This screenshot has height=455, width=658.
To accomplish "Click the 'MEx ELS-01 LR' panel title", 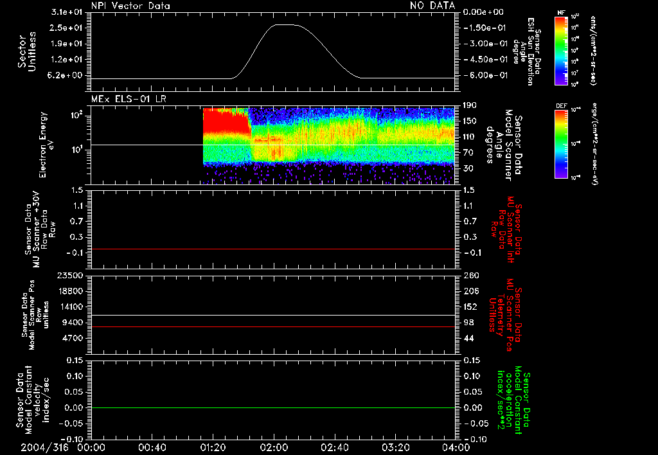I will coord(129,99).
